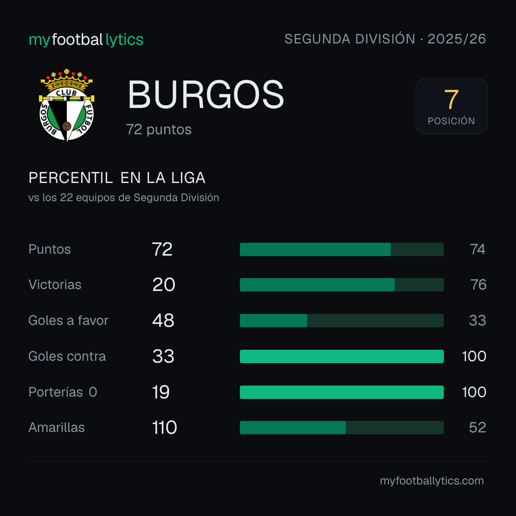Screen dimensions: 516x516
Task: Click the Segunda División 2025/26 header text
Action: click(385, 39)
